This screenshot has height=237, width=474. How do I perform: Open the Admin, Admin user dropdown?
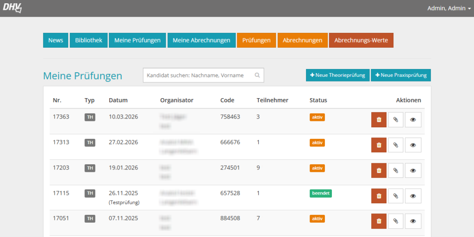(x=449, y=8)
